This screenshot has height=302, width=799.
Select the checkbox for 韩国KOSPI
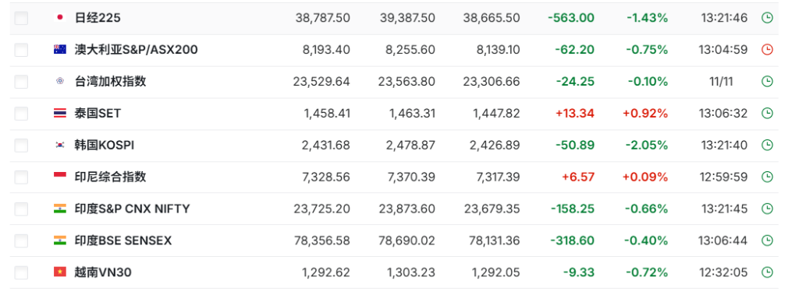[21, 146]
